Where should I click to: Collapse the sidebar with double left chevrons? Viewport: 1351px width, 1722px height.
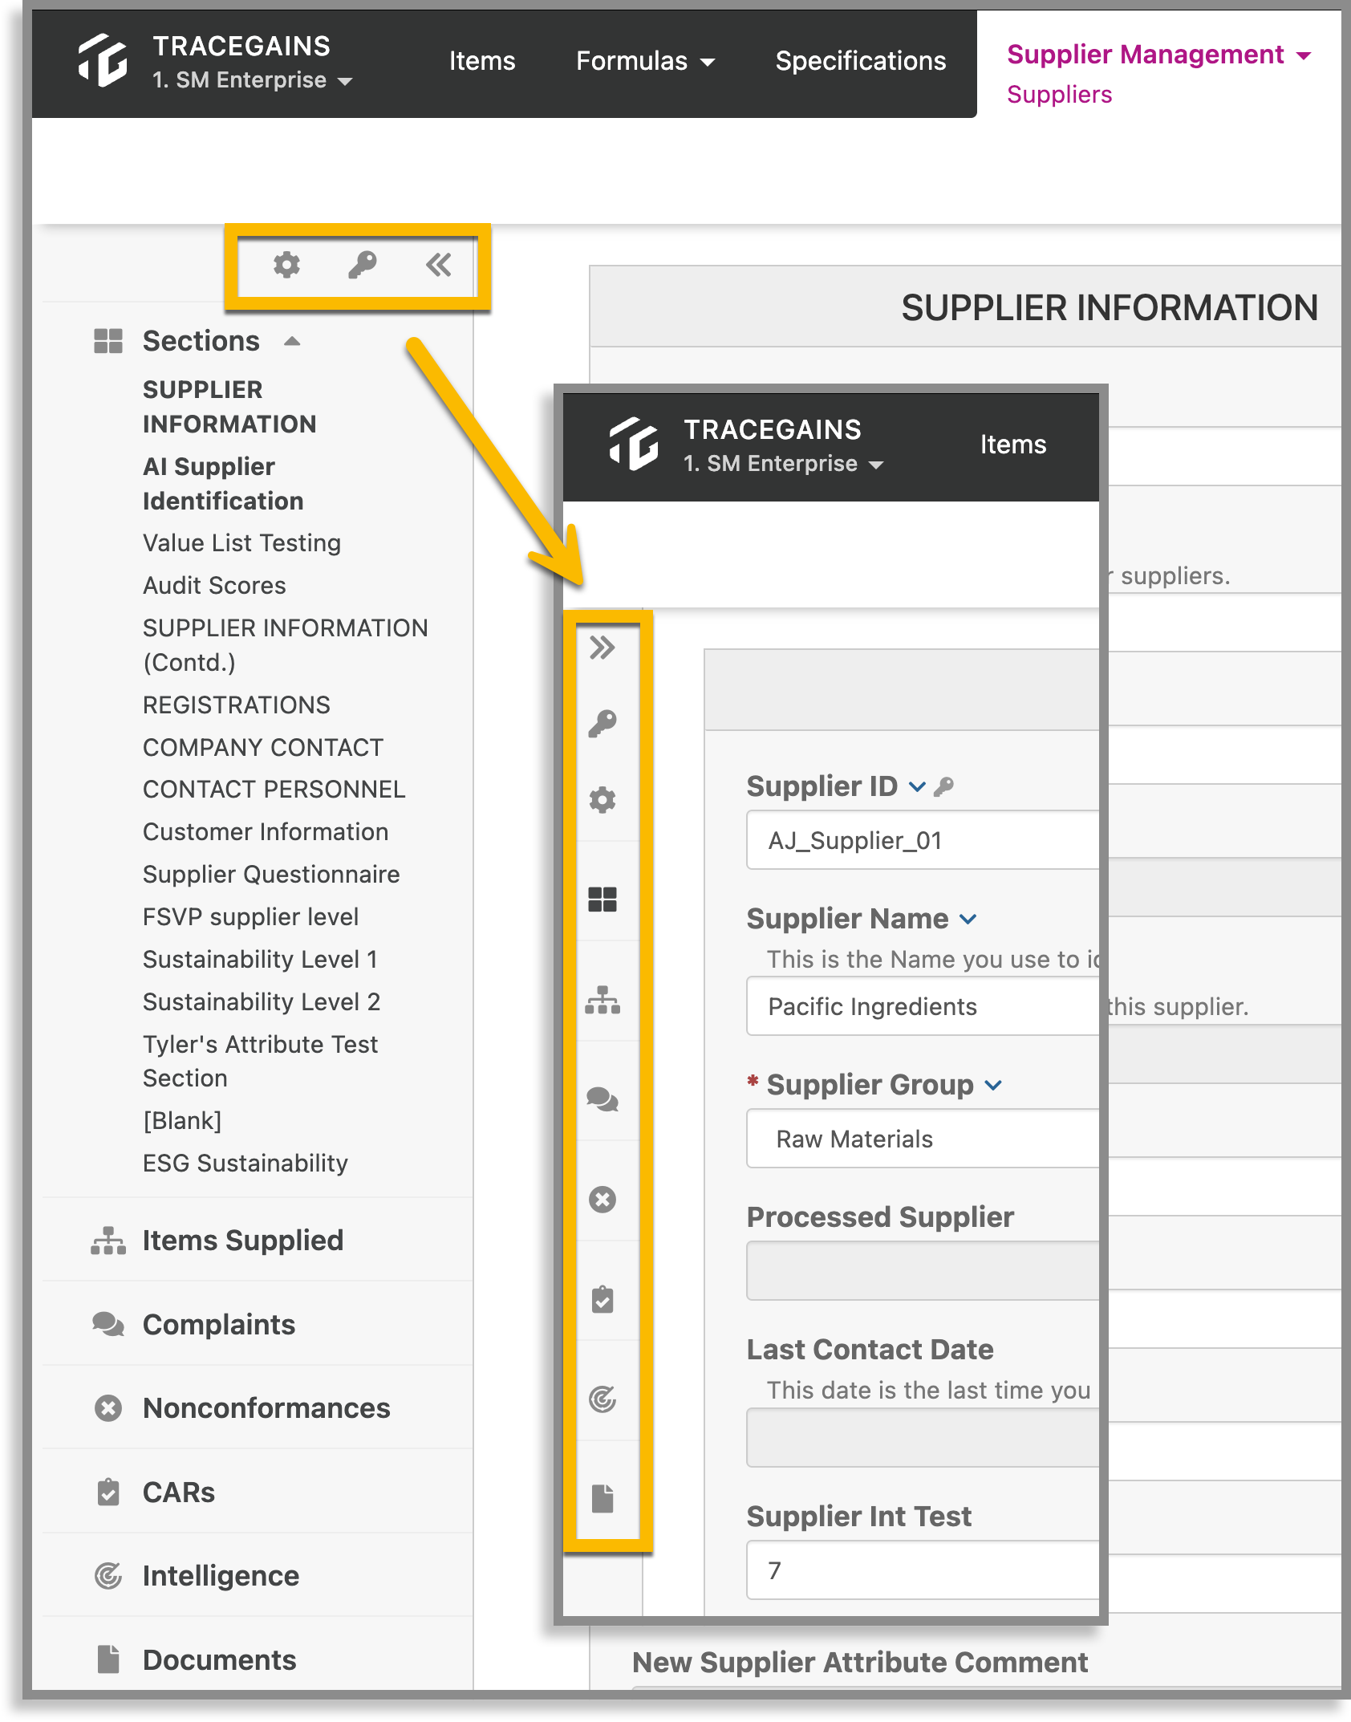439,265
